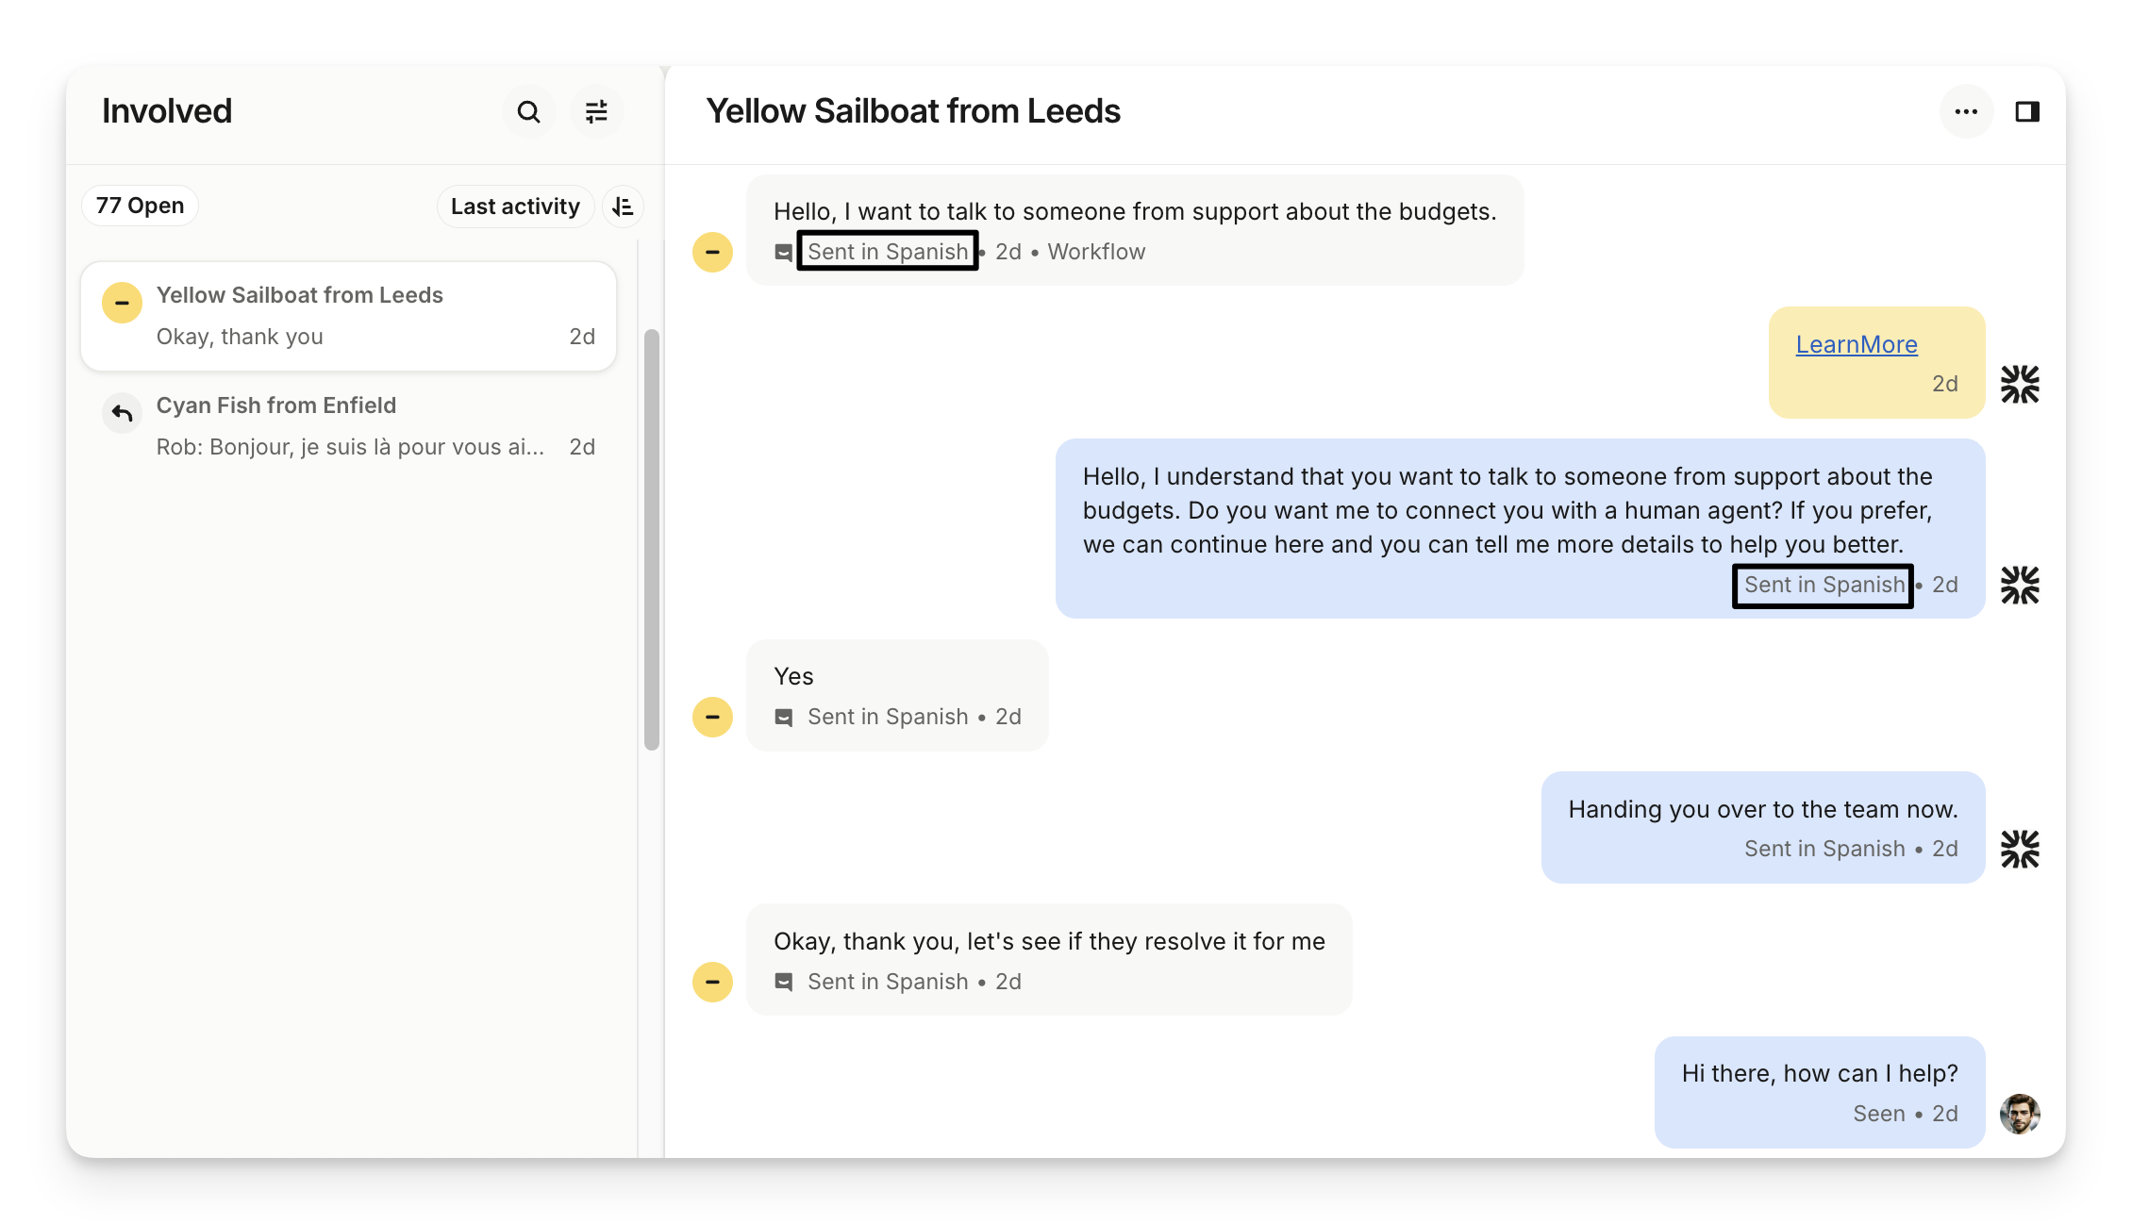The height and width of the screenshot is (1224, 2132).
Task: Click 'Sent in Spanish' on long bot reply
Action: tap(1823, 586)
